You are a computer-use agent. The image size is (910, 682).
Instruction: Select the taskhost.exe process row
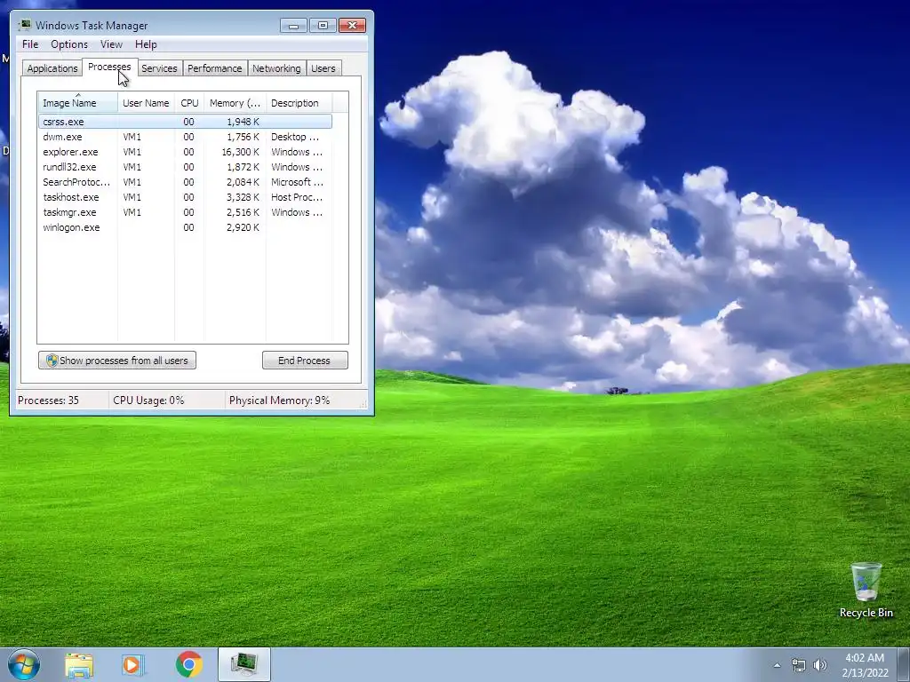pyautogui.click(x=185, y=197)
